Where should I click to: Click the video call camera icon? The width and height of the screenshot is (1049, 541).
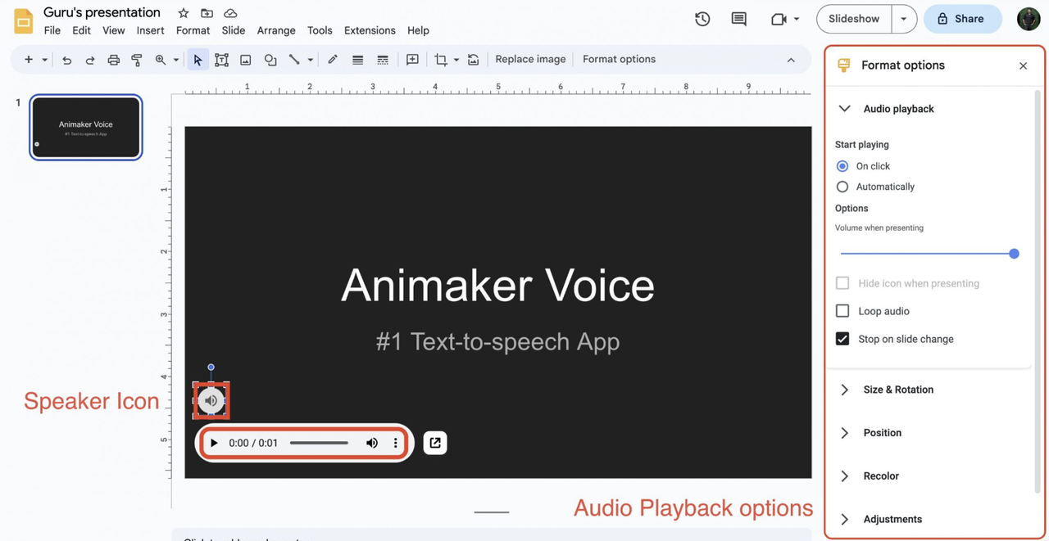778,19
